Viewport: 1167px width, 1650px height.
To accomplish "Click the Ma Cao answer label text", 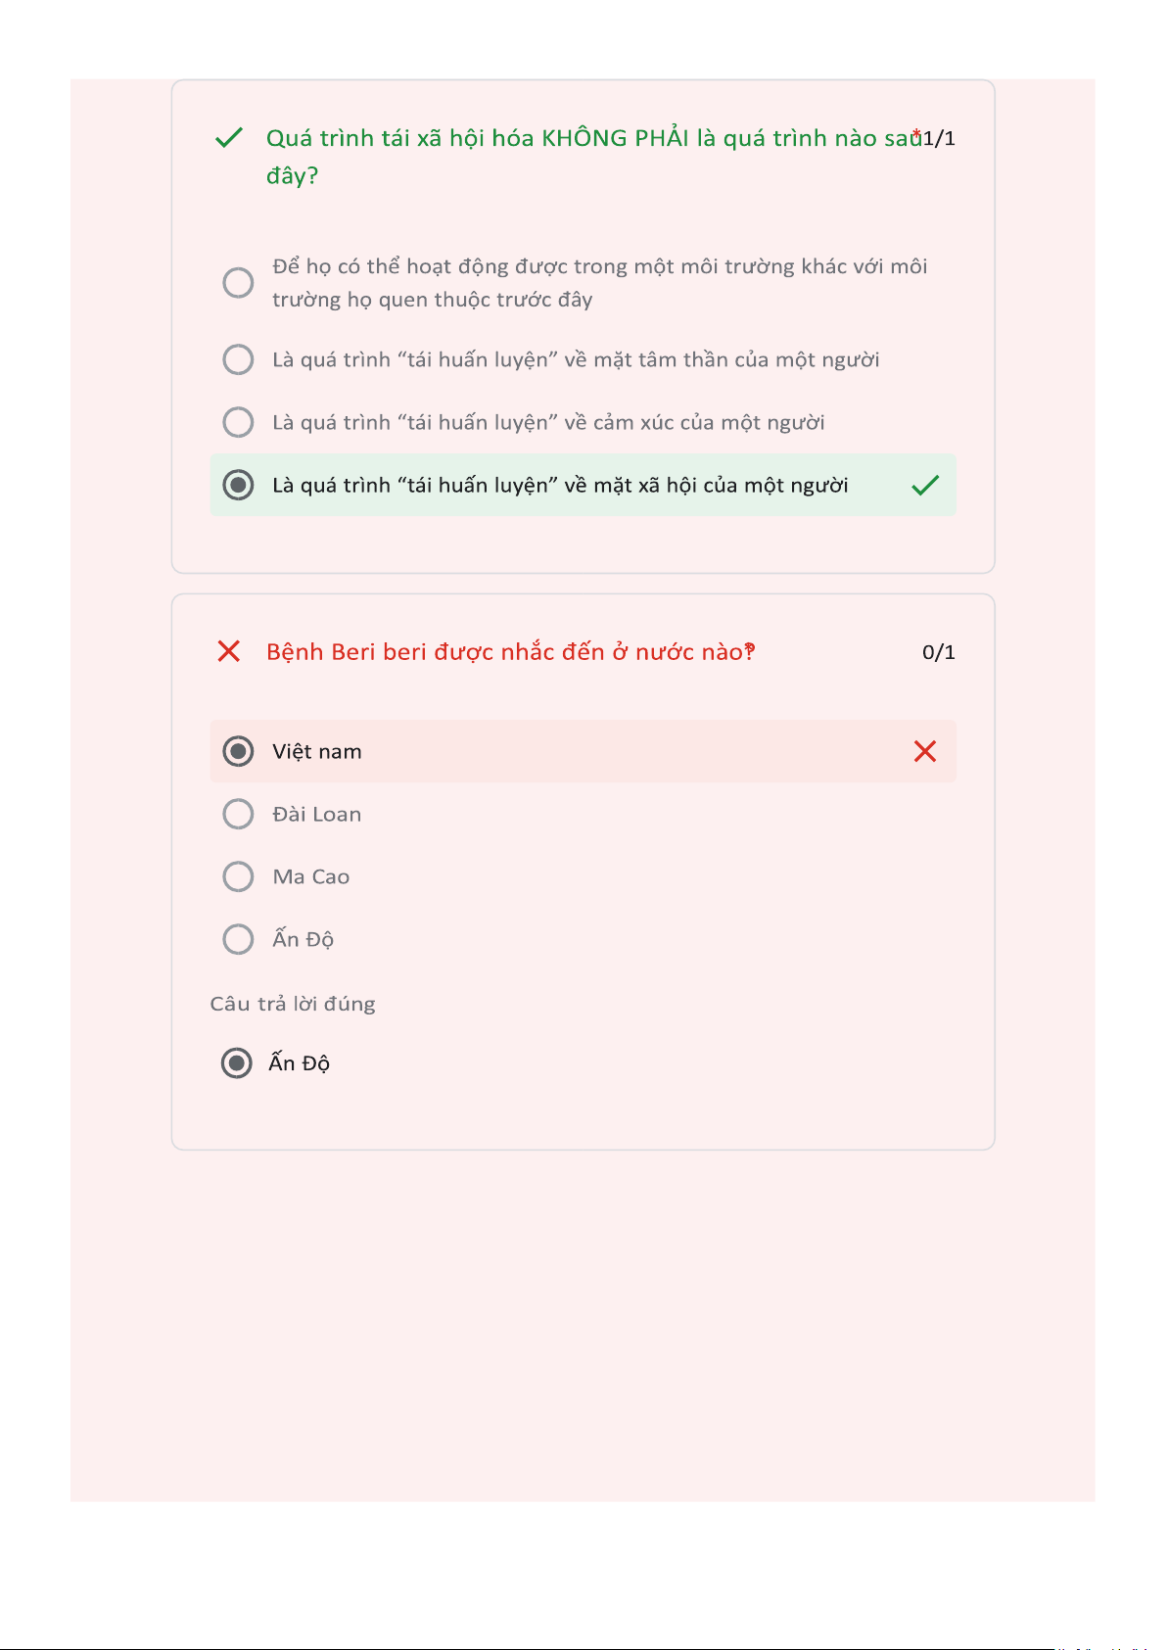I will 310,877.
